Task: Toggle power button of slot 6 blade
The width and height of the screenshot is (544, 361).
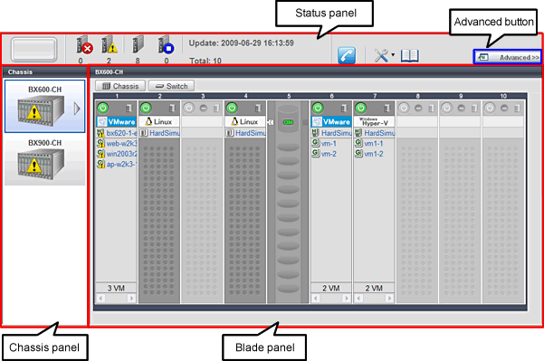Action: pos(318,109)
